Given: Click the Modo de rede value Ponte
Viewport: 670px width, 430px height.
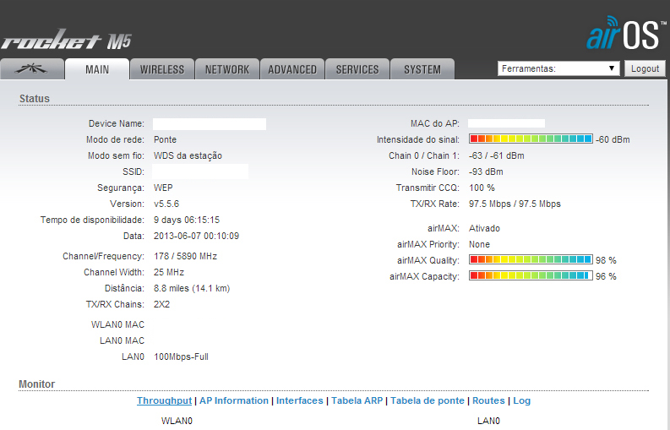Looking at the screenshot, I should (x=165, y=139).
